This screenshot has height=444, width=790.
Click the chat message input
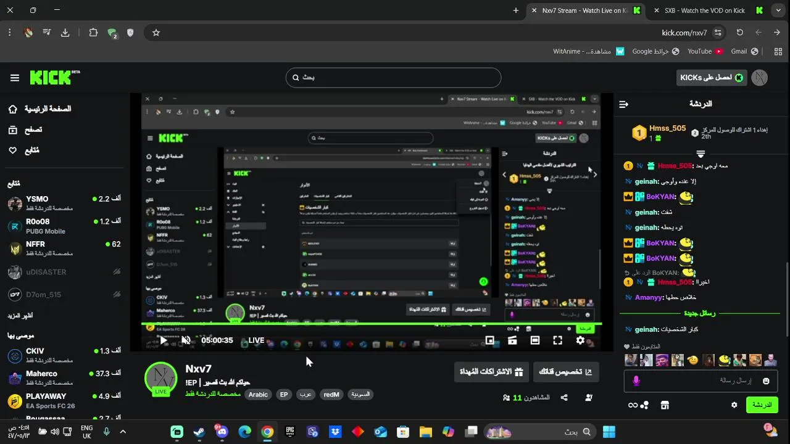tap(701, 381)
